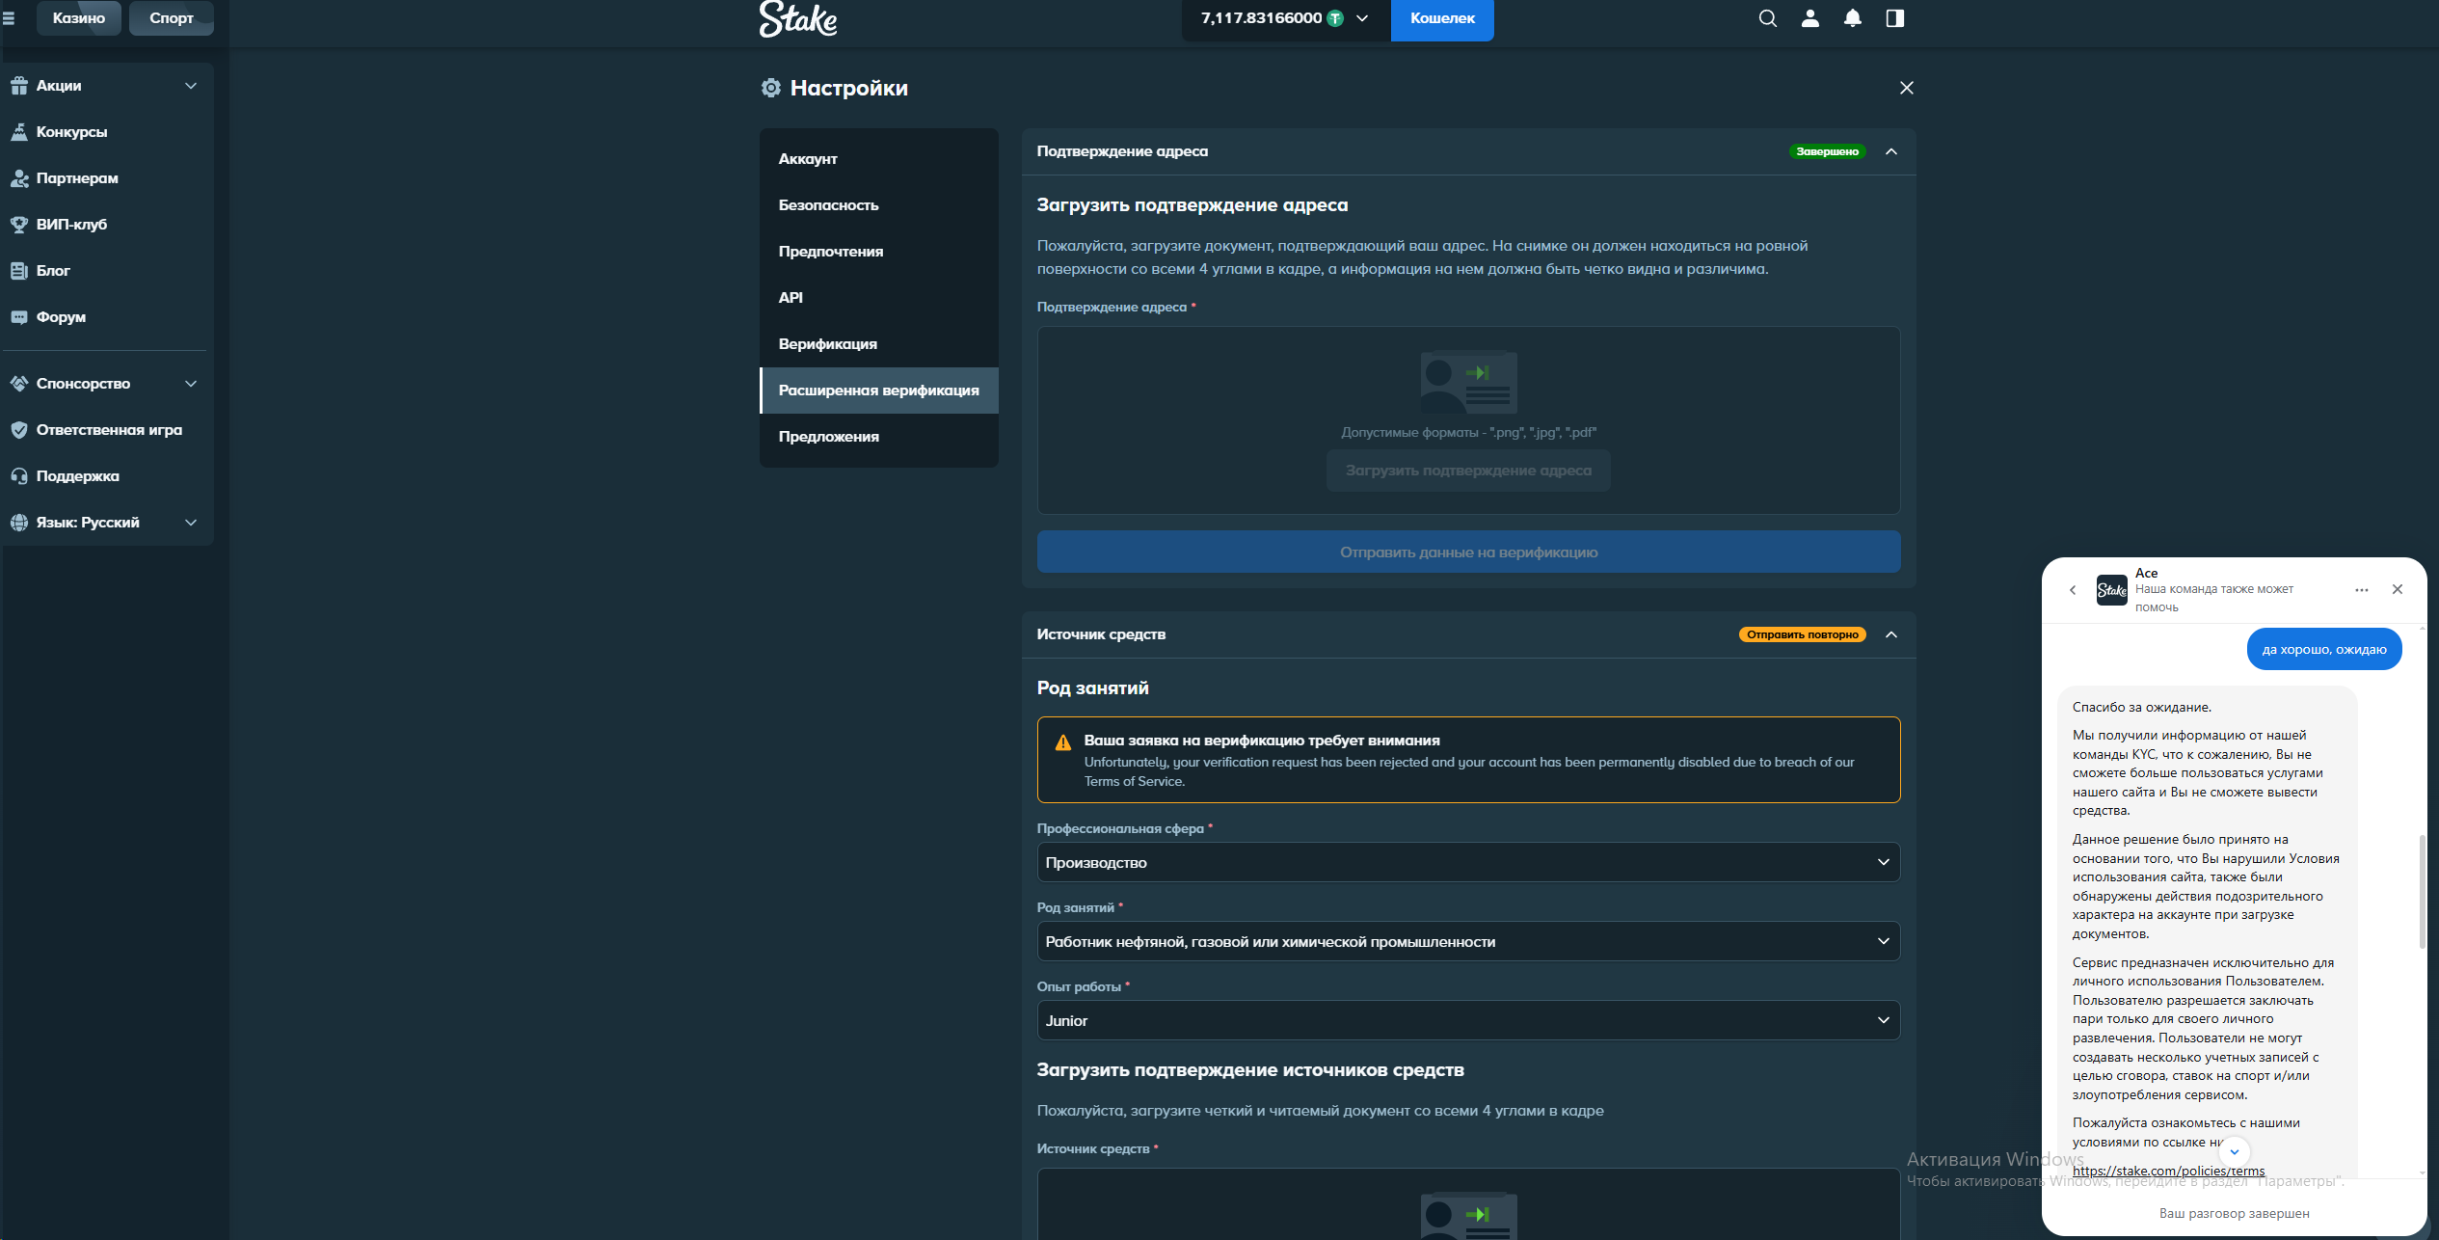Click 'Ваш разговор завершен' chat status text
2439x1240 pixels.
tap(2234, 1213)
